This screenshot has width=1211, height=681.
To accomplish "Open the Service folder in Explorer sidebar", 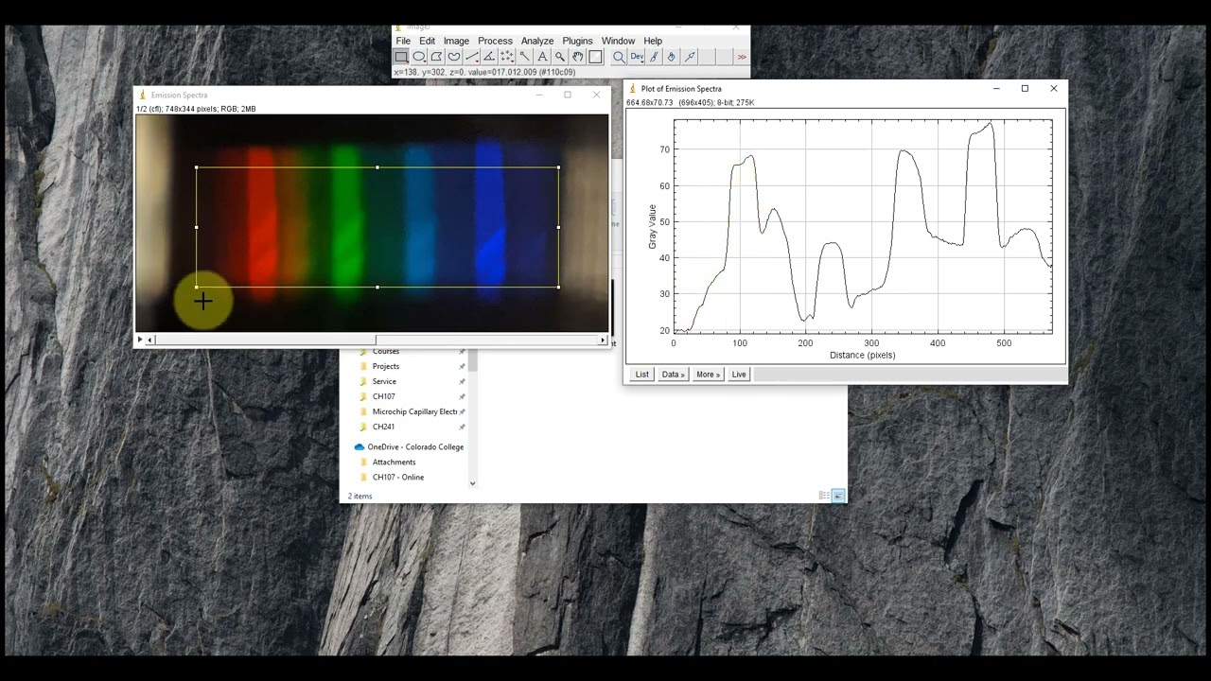I will (384, 381).
